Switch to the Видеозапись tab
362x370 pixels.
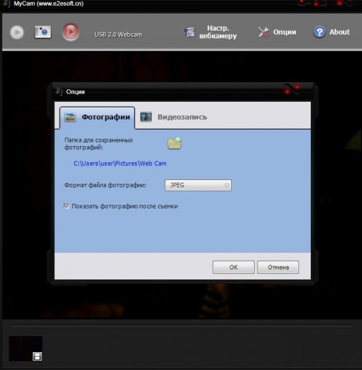click(x=174, y=117)
